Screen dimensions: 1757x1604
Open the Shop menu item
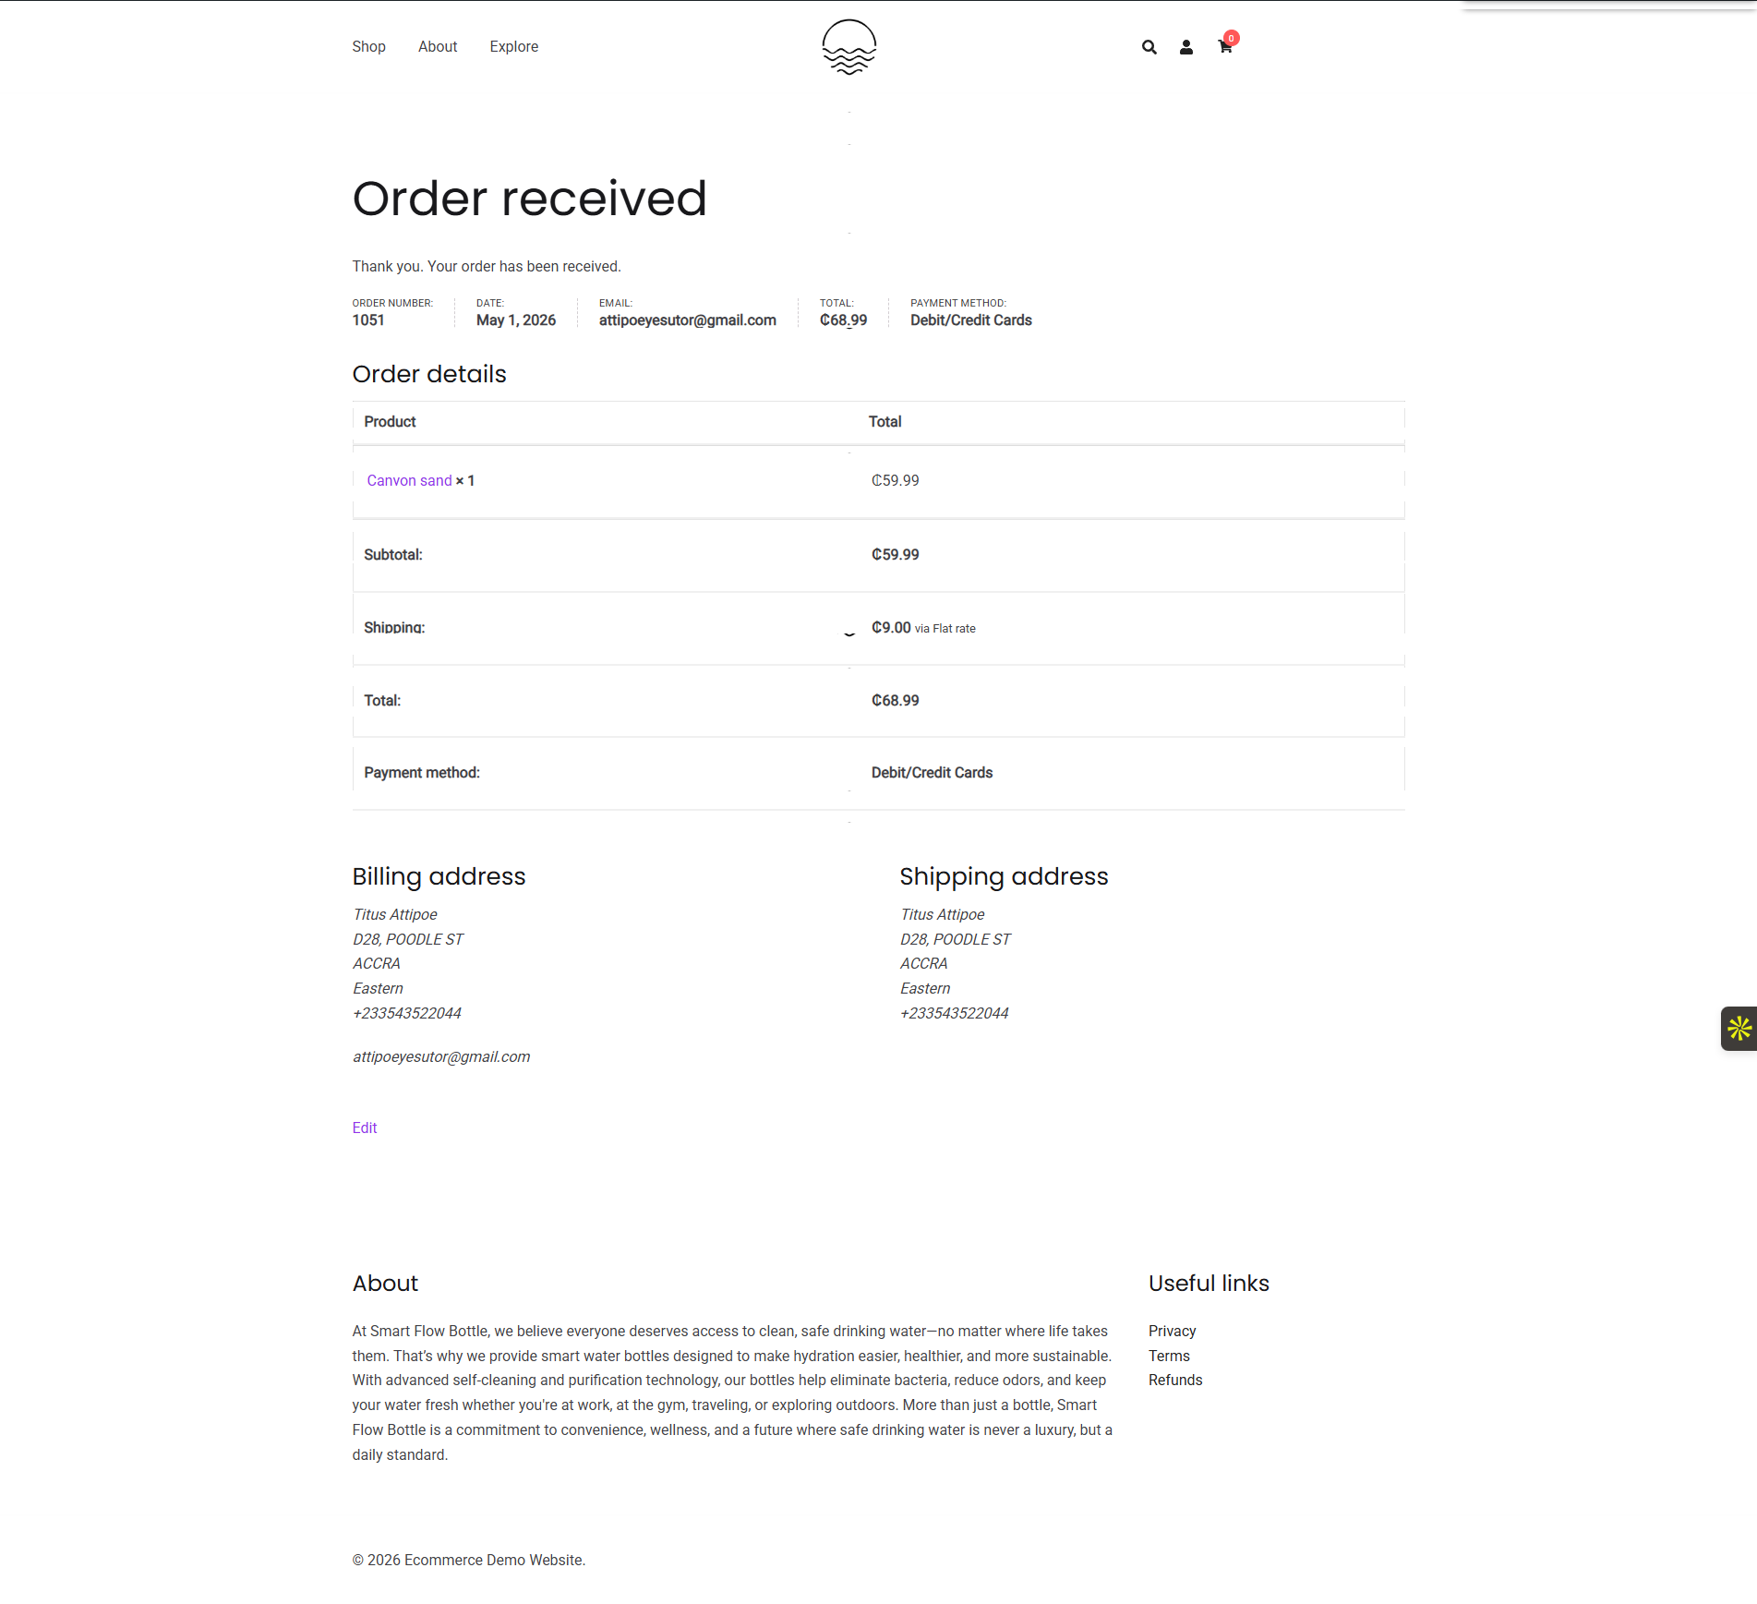[368, 46]
